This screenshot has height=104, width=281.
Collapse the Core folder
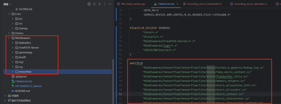[x=9, y=14]
